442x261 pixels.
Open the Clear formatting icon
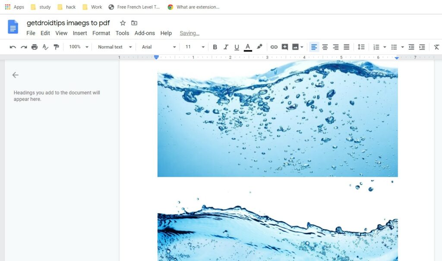tap(436, 47)
